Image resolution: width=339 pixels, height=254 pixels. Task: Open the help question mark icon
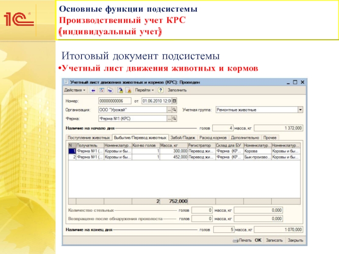(x=161, y=90)
